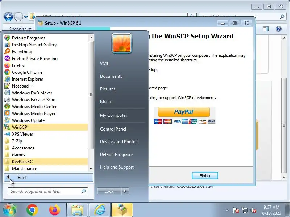Open Documents from the Start menu

click(111, 76)
